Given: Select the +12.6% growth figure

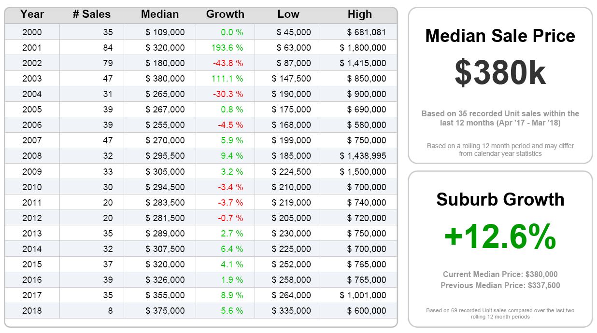Looking at the screenshot, I should pyautogui.click(x=500, y=237).
